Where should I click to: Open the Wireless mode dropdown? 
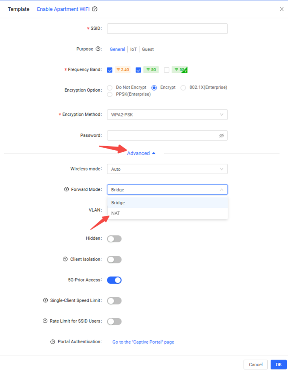pos(167,169)
